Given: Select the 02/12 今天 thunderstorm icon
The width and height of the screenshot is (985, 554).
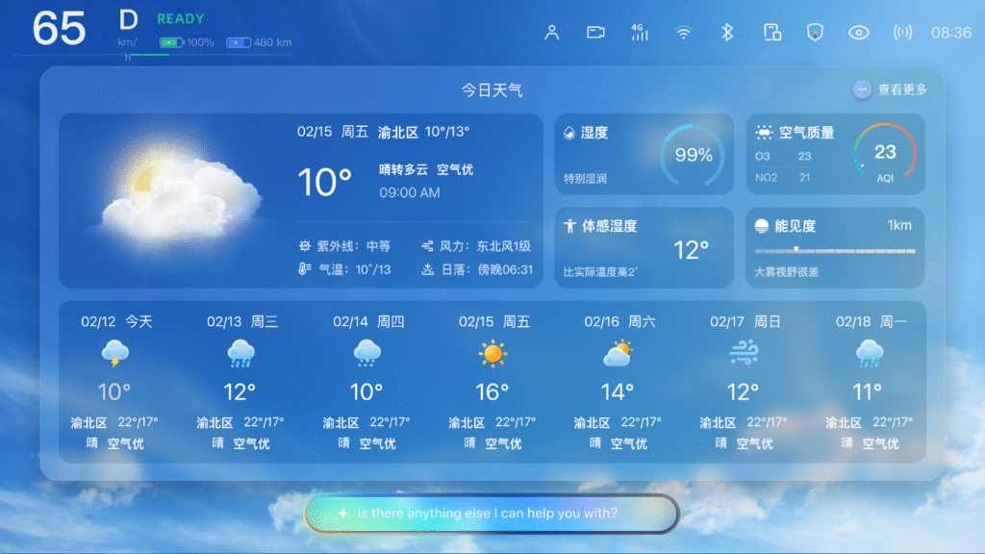Looking at the screenshot, I should 115,354.
